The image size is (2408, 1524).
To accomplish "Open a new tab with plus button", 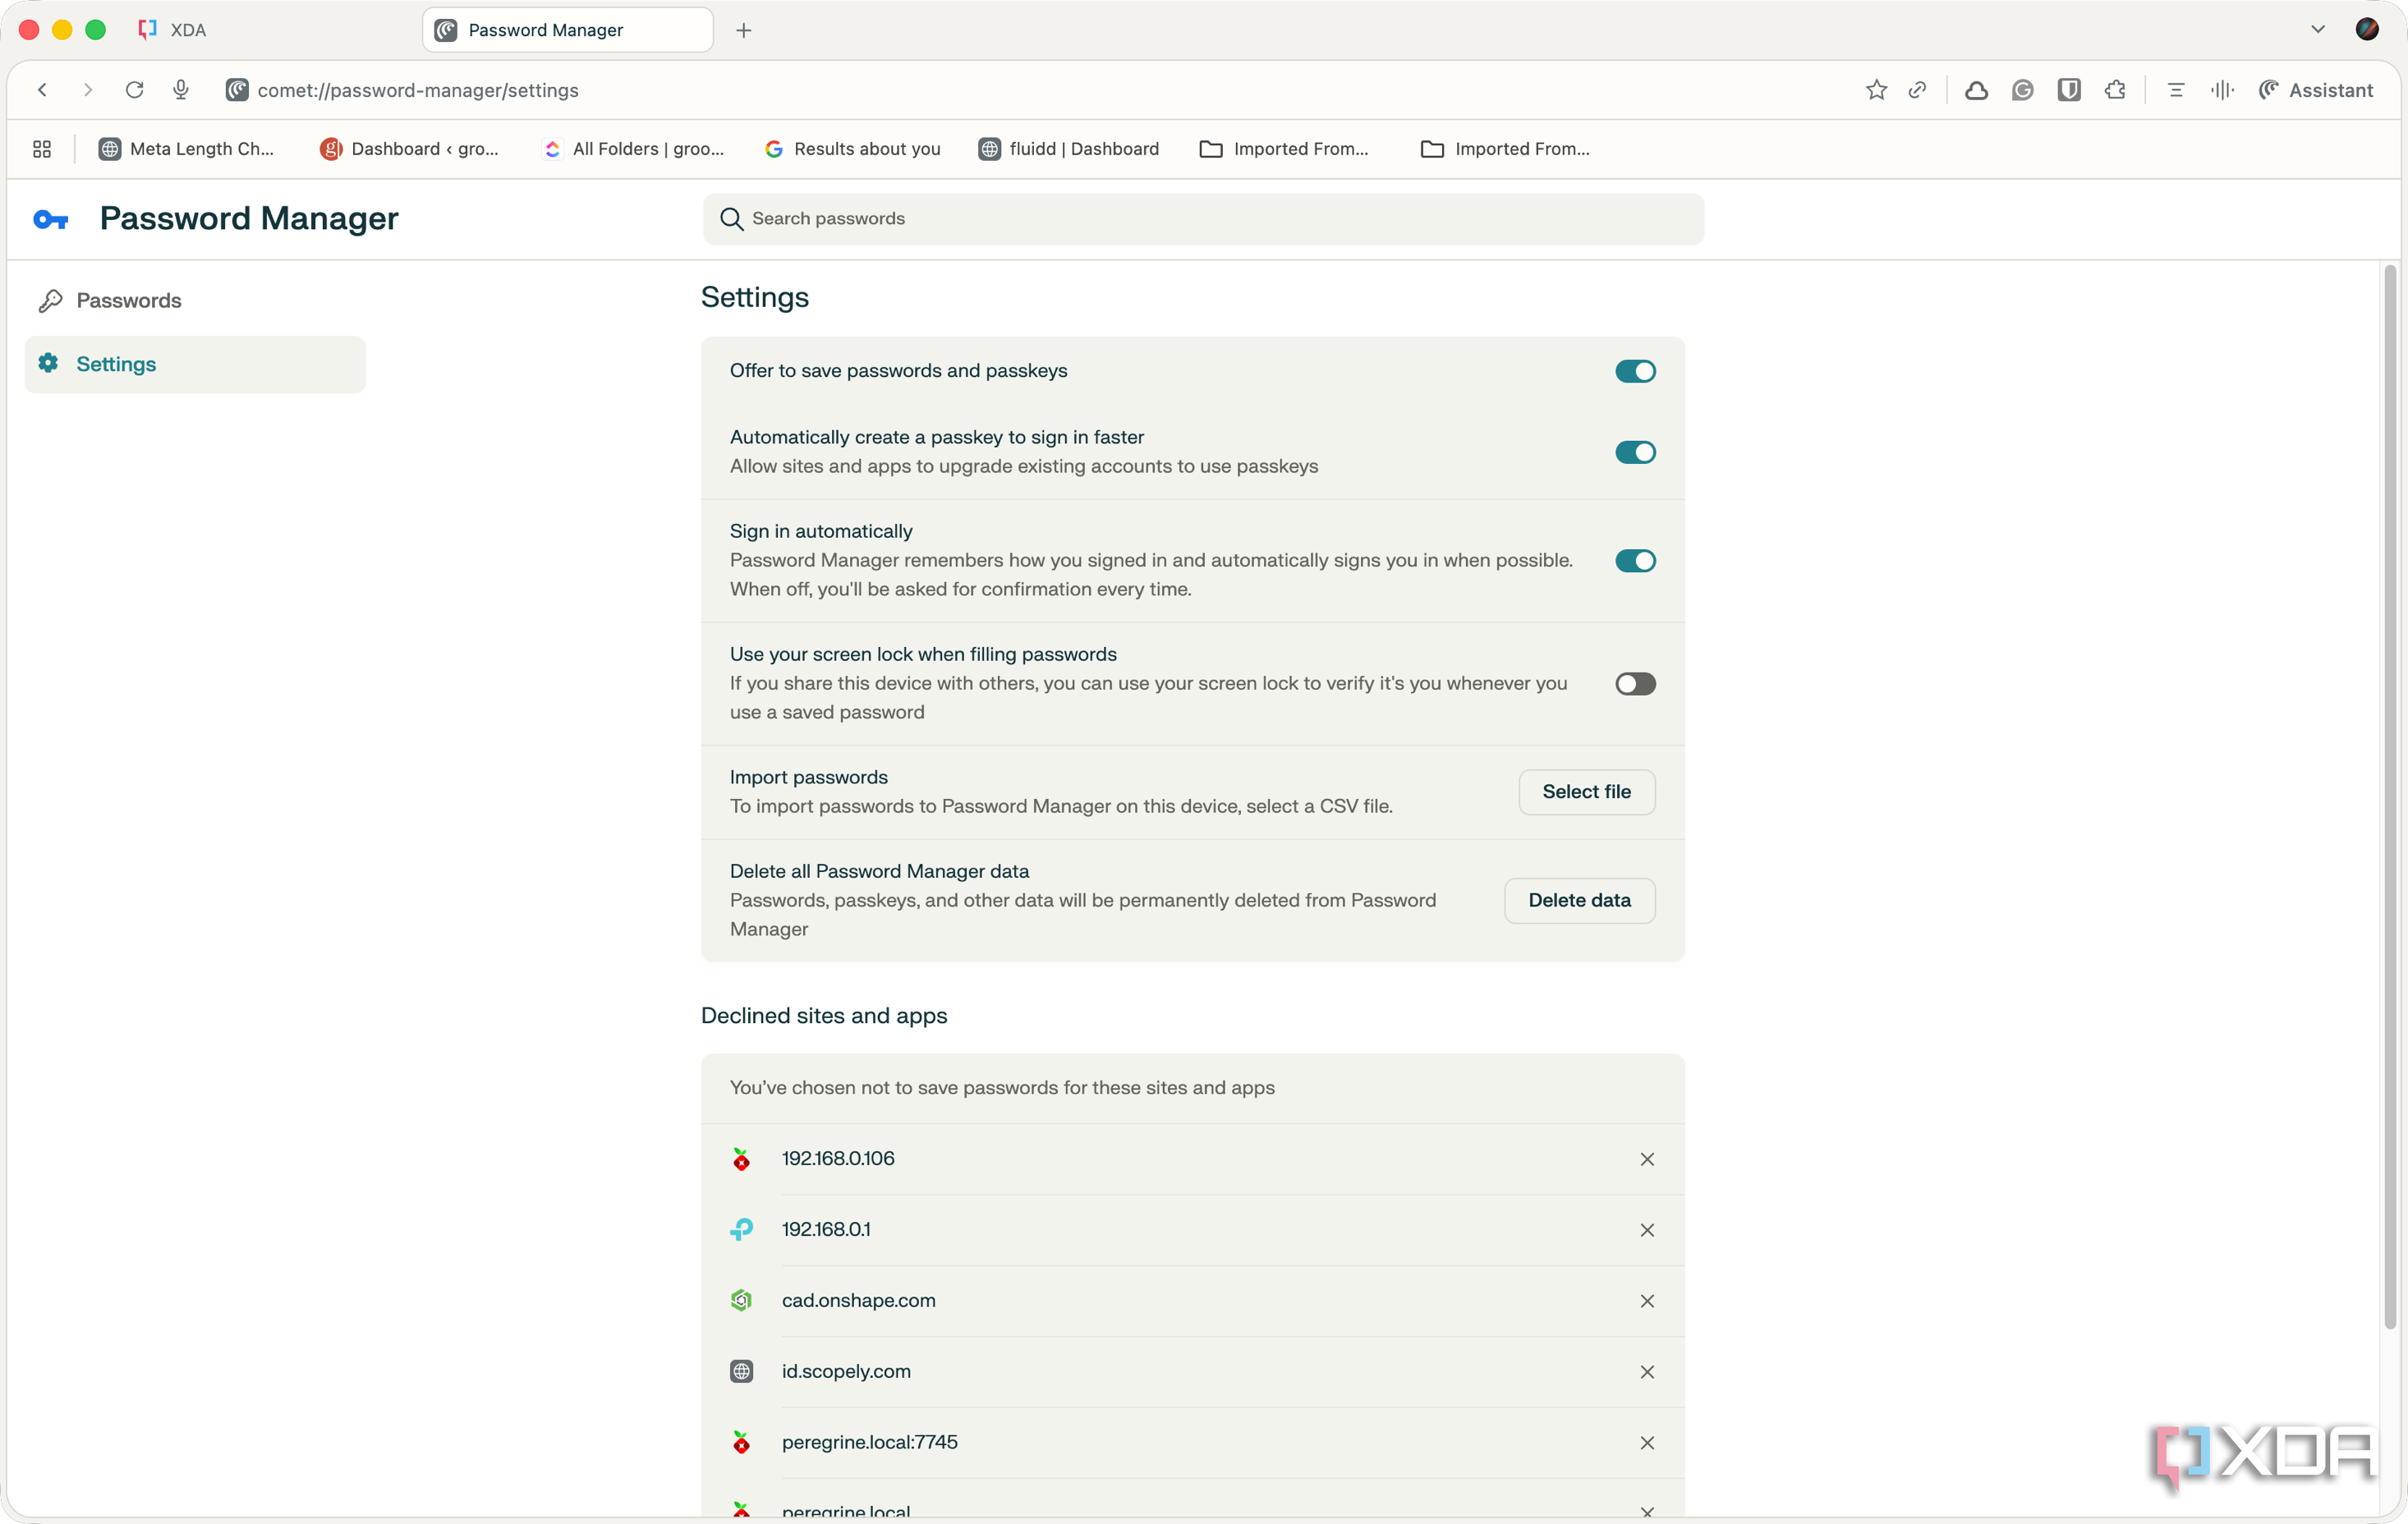I will pos(743,30).
